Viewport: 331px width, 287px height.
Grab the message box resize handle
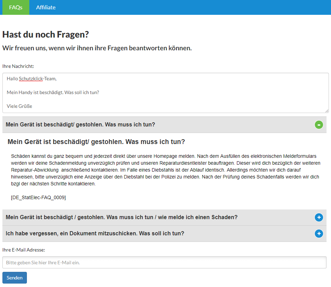pyautogui.click(x=327, y=111)
